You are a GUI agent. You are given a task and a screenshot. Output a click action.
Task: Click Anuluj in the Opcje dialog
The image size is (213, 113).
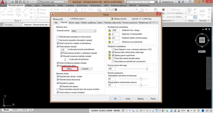click(128, 99)
